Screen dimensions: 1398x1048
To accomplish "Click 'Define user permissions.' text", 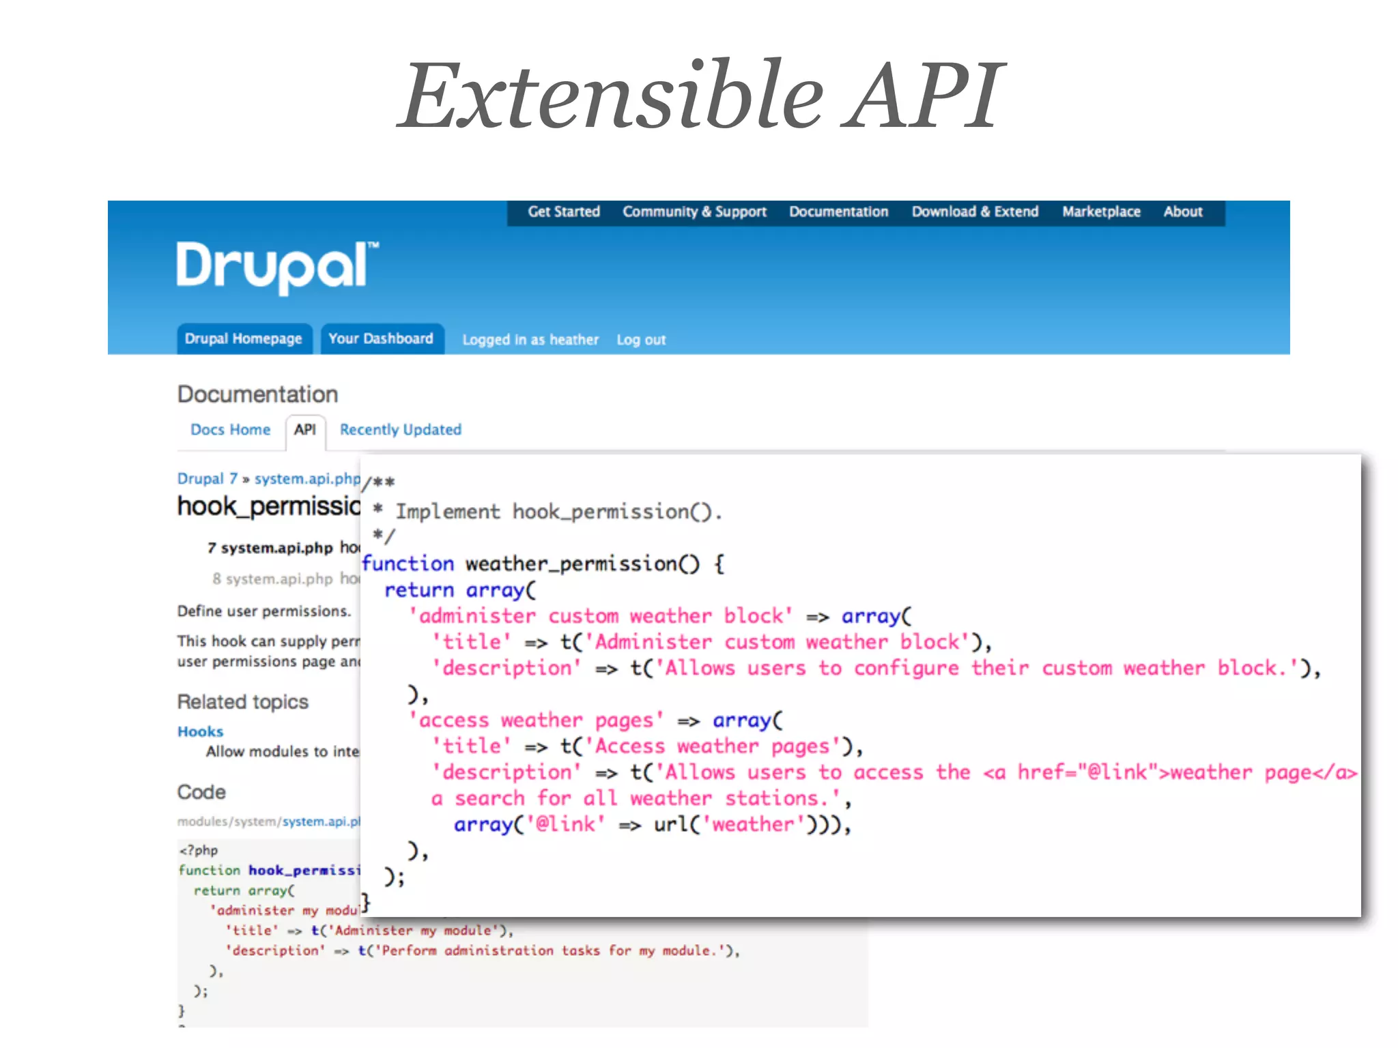I will [x=264, y=611].
